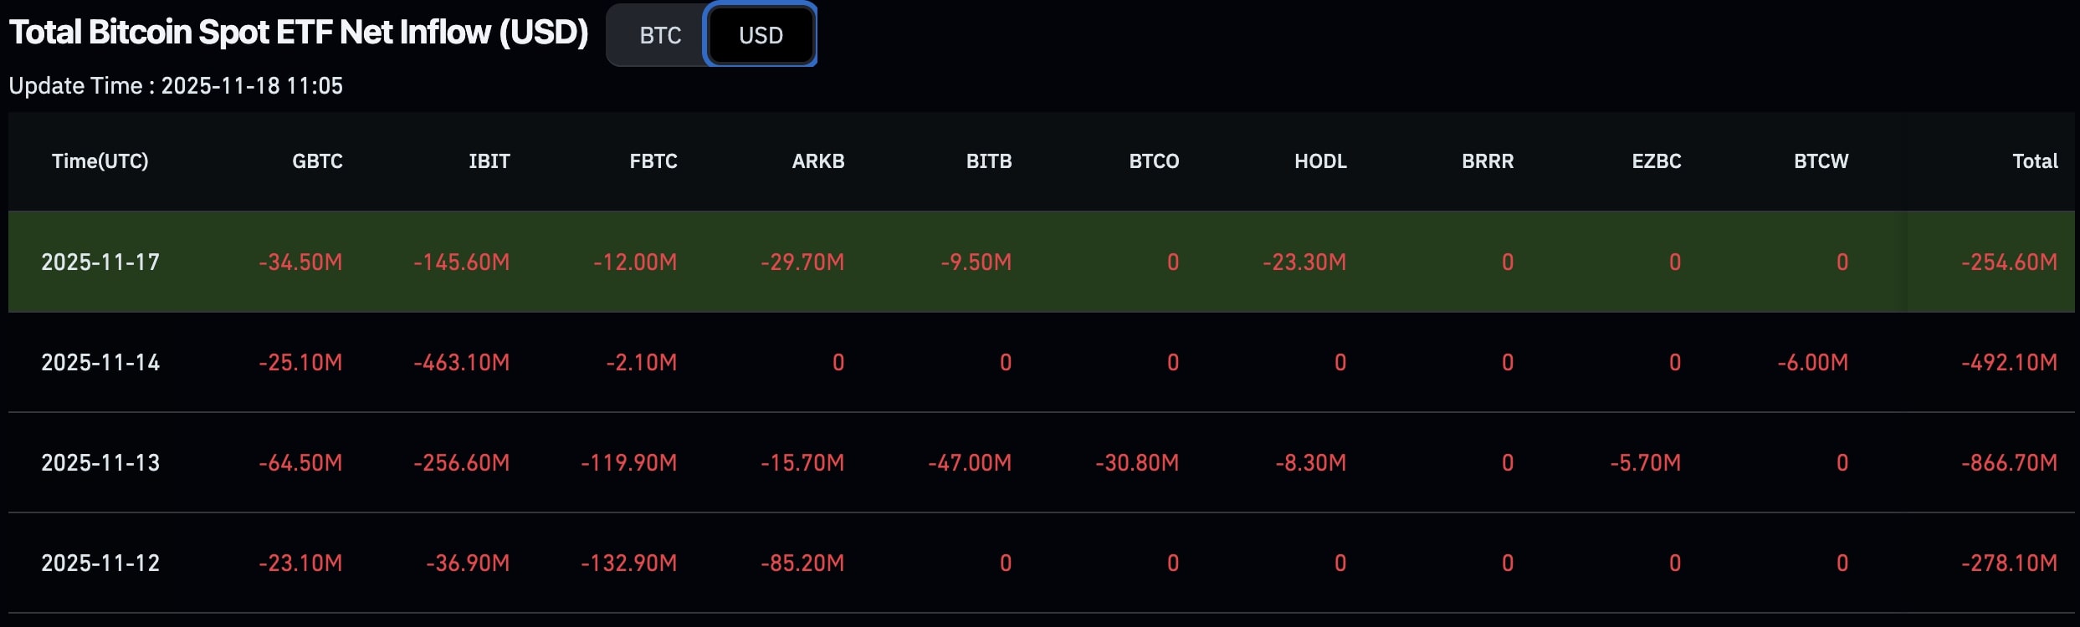Click the -254.60M total value

tap(2009, 263)
